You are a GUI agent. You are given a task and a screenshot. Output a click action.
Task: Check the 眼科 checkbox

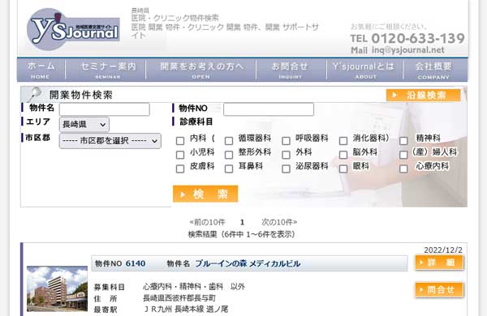[343, 169]
